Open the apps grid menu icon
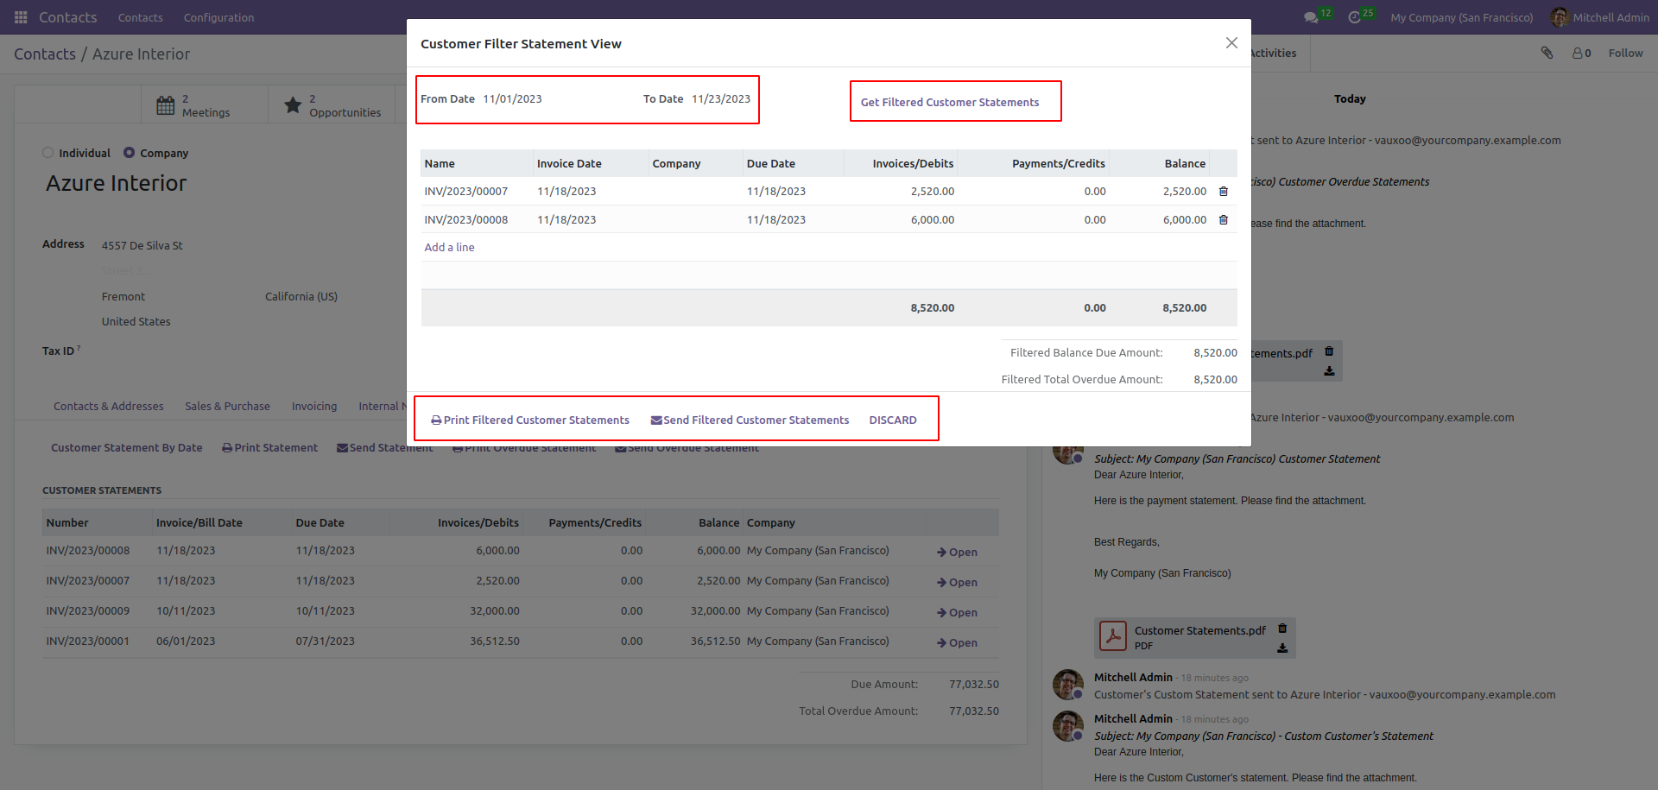Image resolution: width=1658 pixels, height=790 pixels. (21, 17)
